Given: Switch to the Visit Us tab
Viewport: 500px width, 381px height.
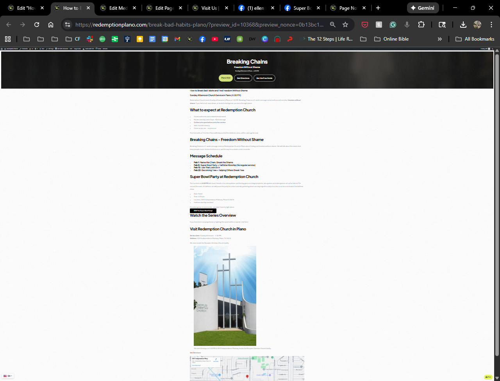Looking at the screenshot, I should (x=209, y=8).
